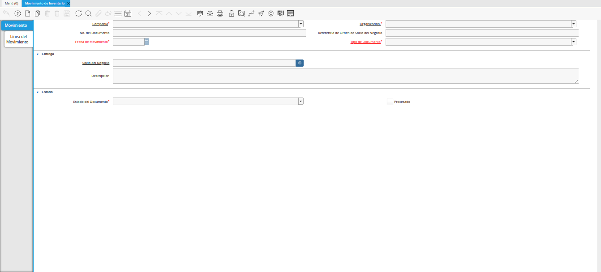Screen dimensions: 601x272
Task: Click the last toolbar icon with text lines
Action: coord(291,13)
